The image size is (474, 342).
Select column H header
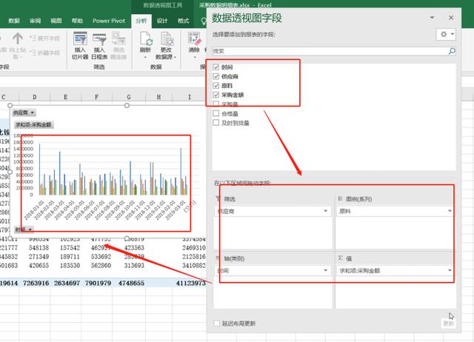click(x=158, y=97)
